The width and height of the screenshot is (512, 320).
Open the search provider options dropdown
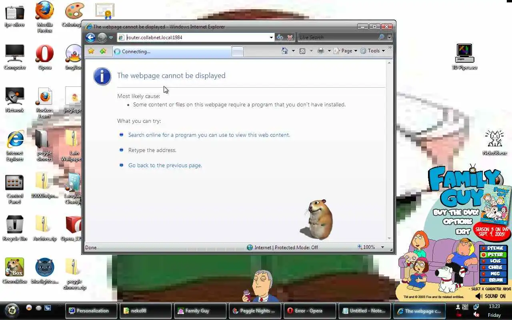(389, 37)
